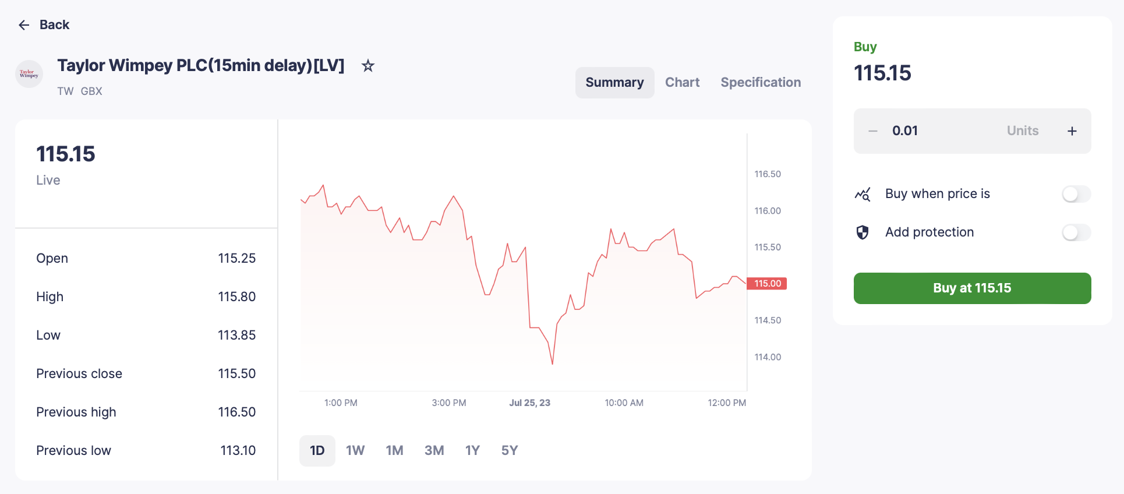
Task: Select 1W chart range
Action: click(x=355, y=451)
